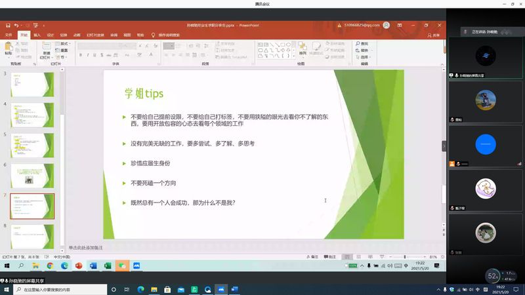Start slideshow from status bar button

click(382, 257)
